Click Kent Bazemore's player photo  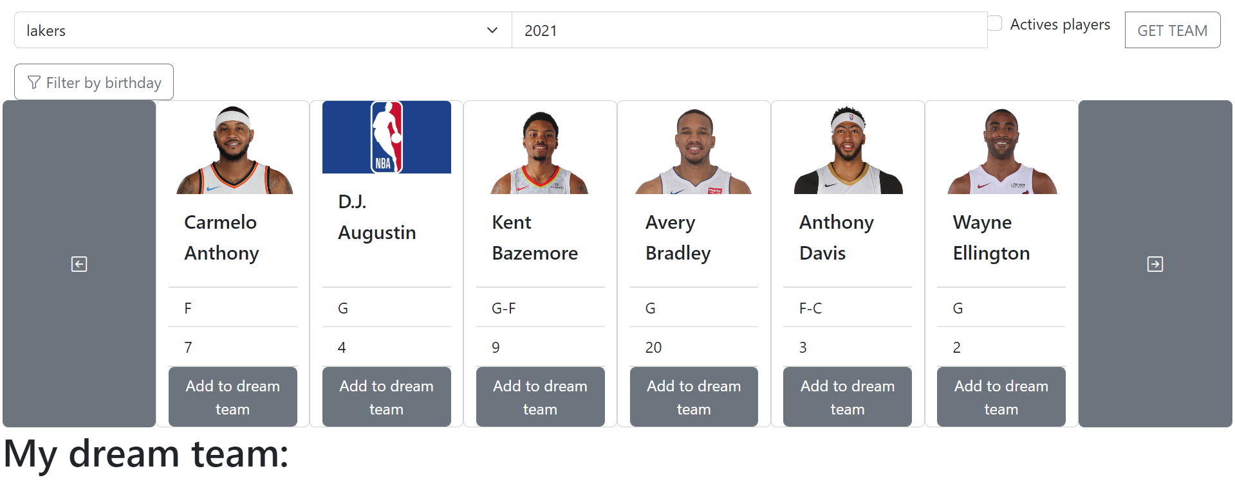(540, 148)
